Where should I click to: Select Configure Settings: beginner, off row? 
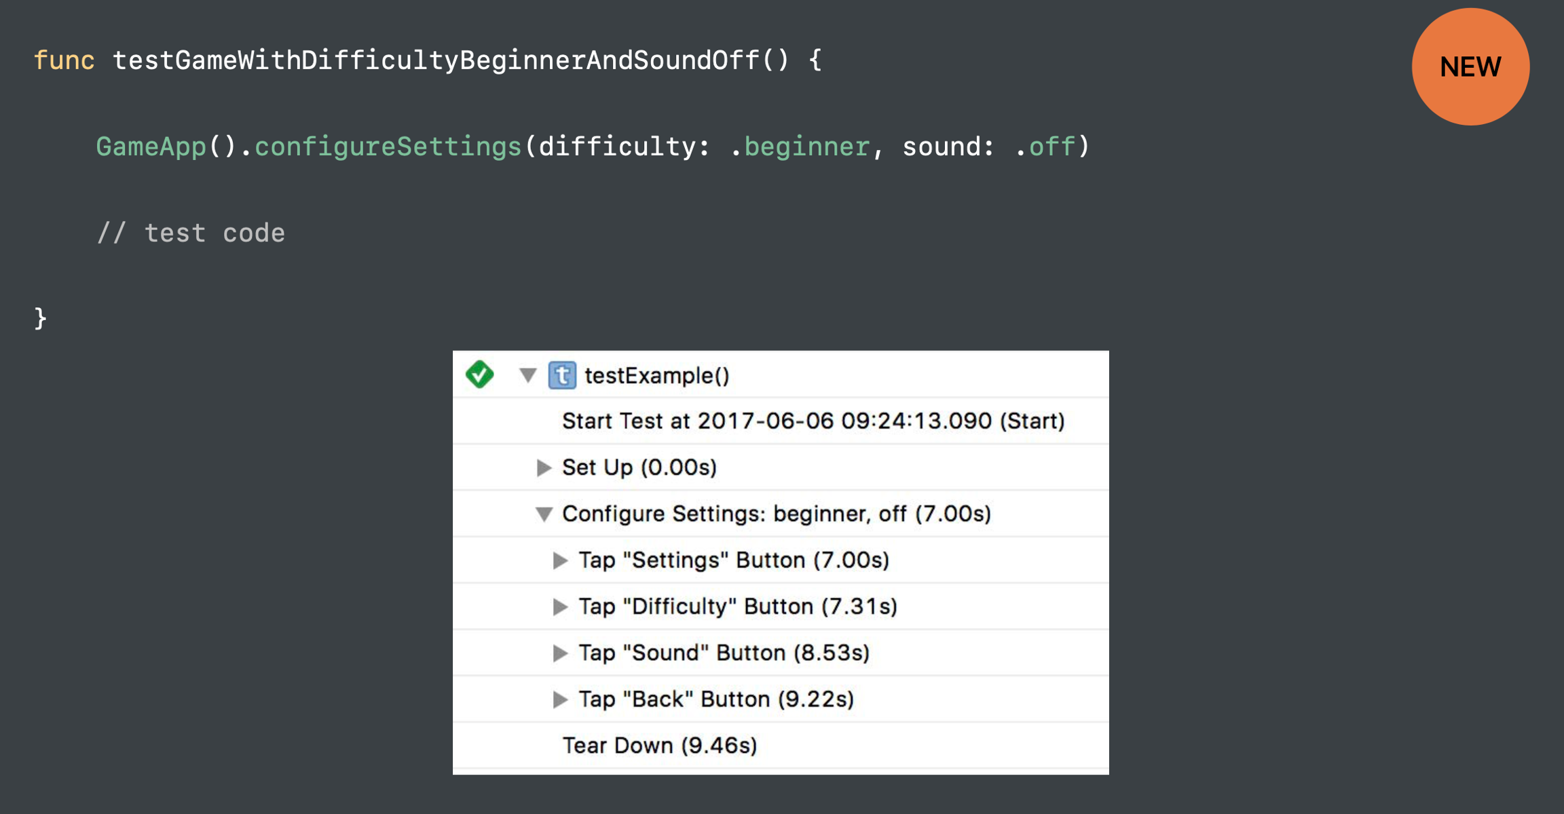776,514
